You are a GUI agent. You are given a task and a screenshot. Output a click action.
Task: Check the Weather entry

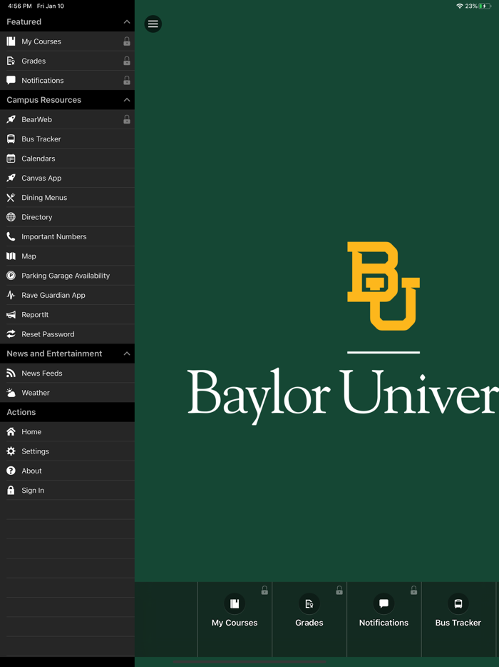click(67, 393)
